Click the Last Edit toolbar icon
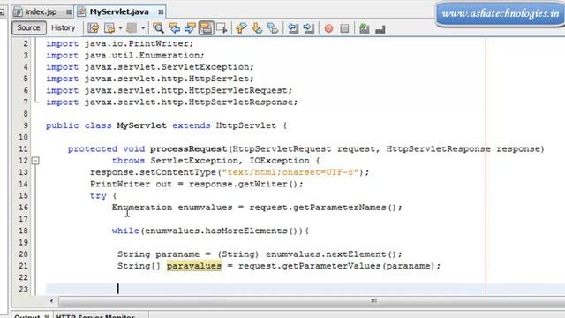Image resolution: width=565 pixels, height=318 pixels. (x=94, y=28)
